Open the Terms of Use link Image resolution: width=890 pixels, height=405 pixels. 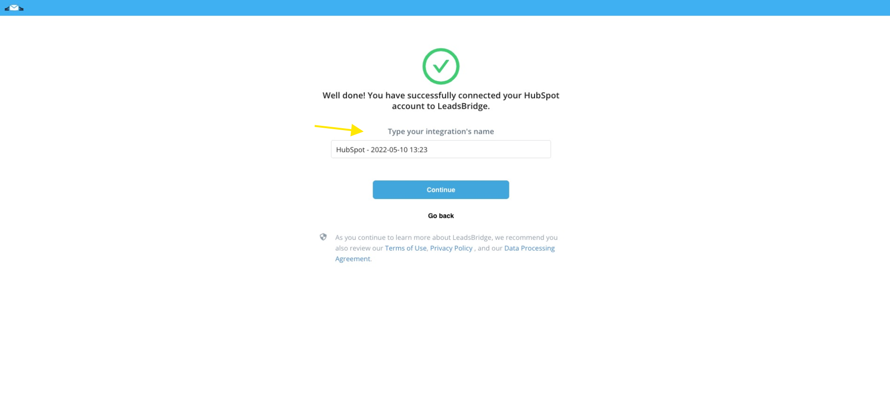click(405, 248)
